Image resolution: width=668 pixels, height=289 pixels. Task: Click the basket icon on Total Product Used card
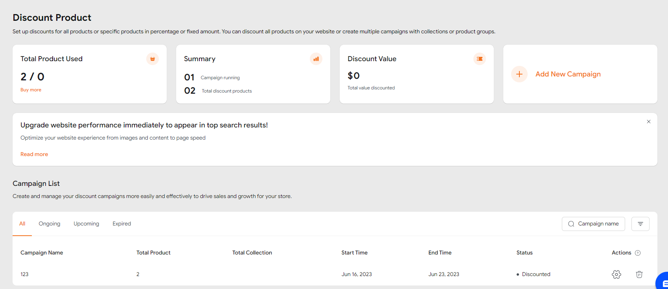(x=153, y=59)
